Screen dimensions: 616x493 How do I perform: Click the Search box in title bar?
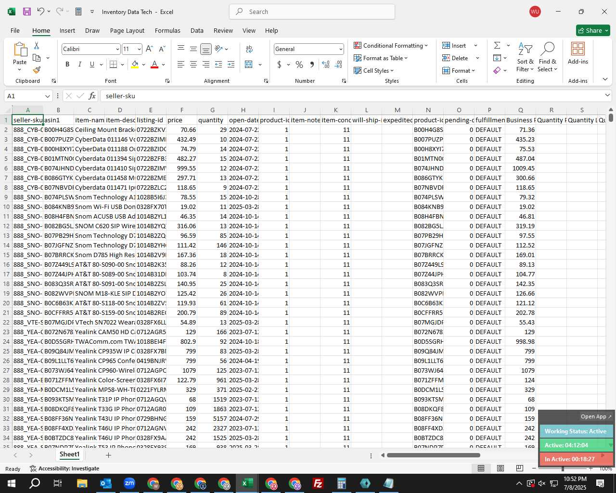312,12
